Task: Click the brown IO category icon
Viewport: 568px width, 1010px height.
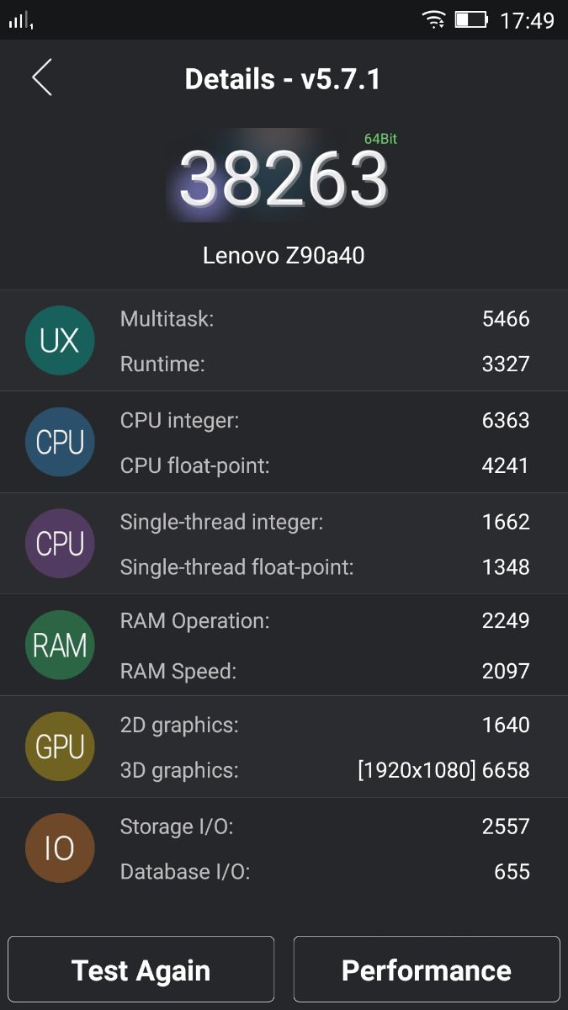Action: click(x=60, y=848)
